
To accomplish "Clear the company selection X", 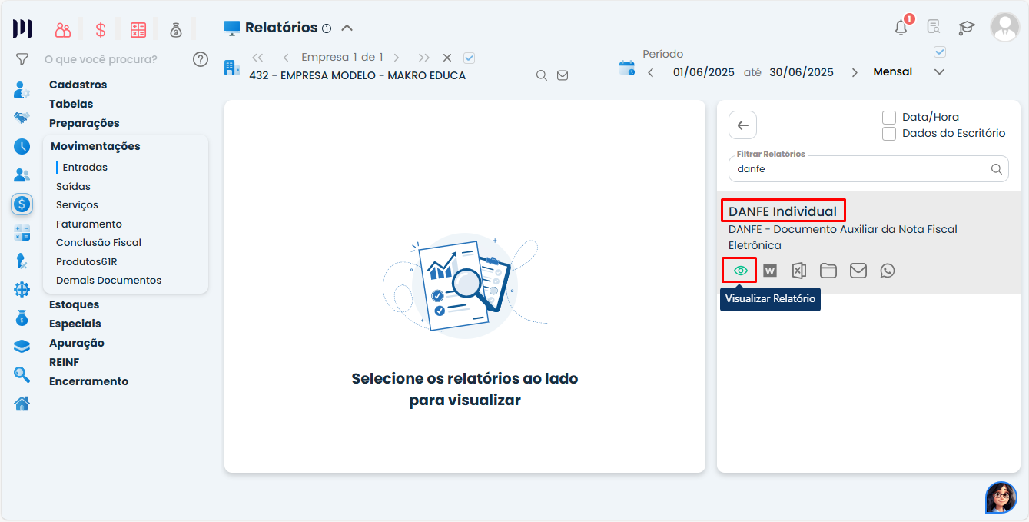I will coord(447,58).
